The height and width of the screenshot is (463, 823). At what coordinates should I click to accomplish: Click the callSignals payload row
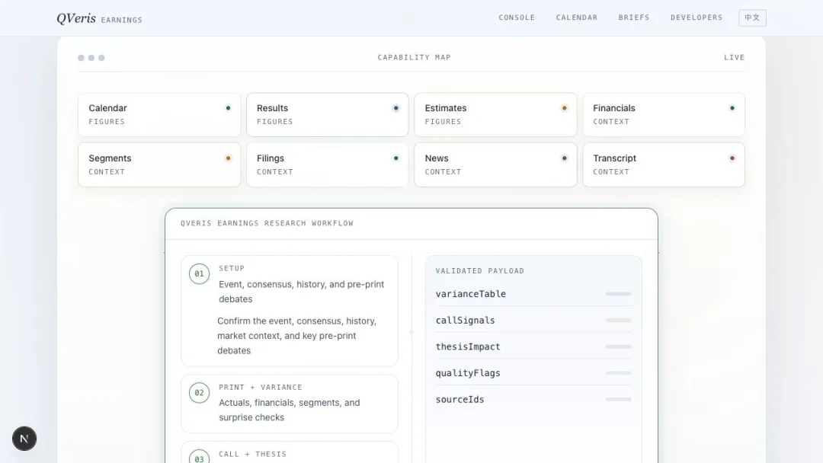pos(533,321)
